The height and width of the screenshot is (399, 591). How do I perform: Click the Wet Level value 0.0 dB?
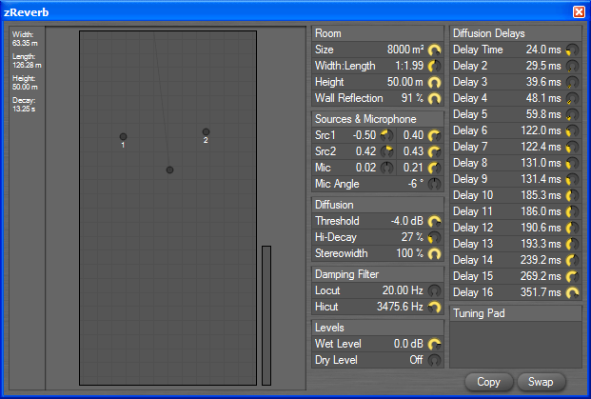[x=408, y=344]
